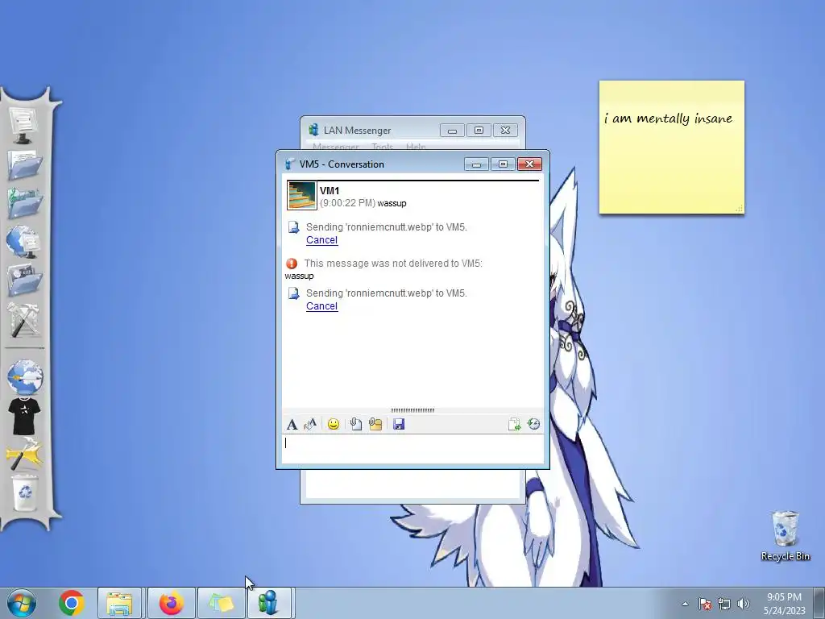Open message history clock icon
This screenshot has height=619, width=825.
(x=533, y=424)
